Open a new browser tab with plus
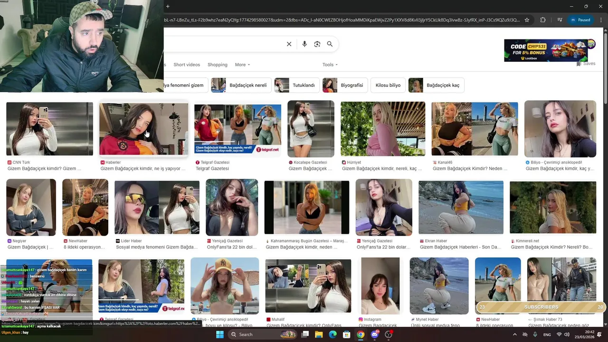 click(168, 6)
